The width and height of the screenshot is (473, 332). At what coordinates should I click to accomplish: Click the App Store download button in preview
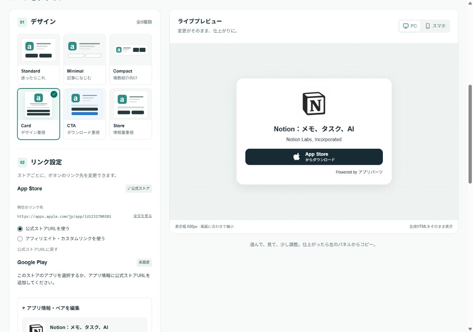point(314,157)
